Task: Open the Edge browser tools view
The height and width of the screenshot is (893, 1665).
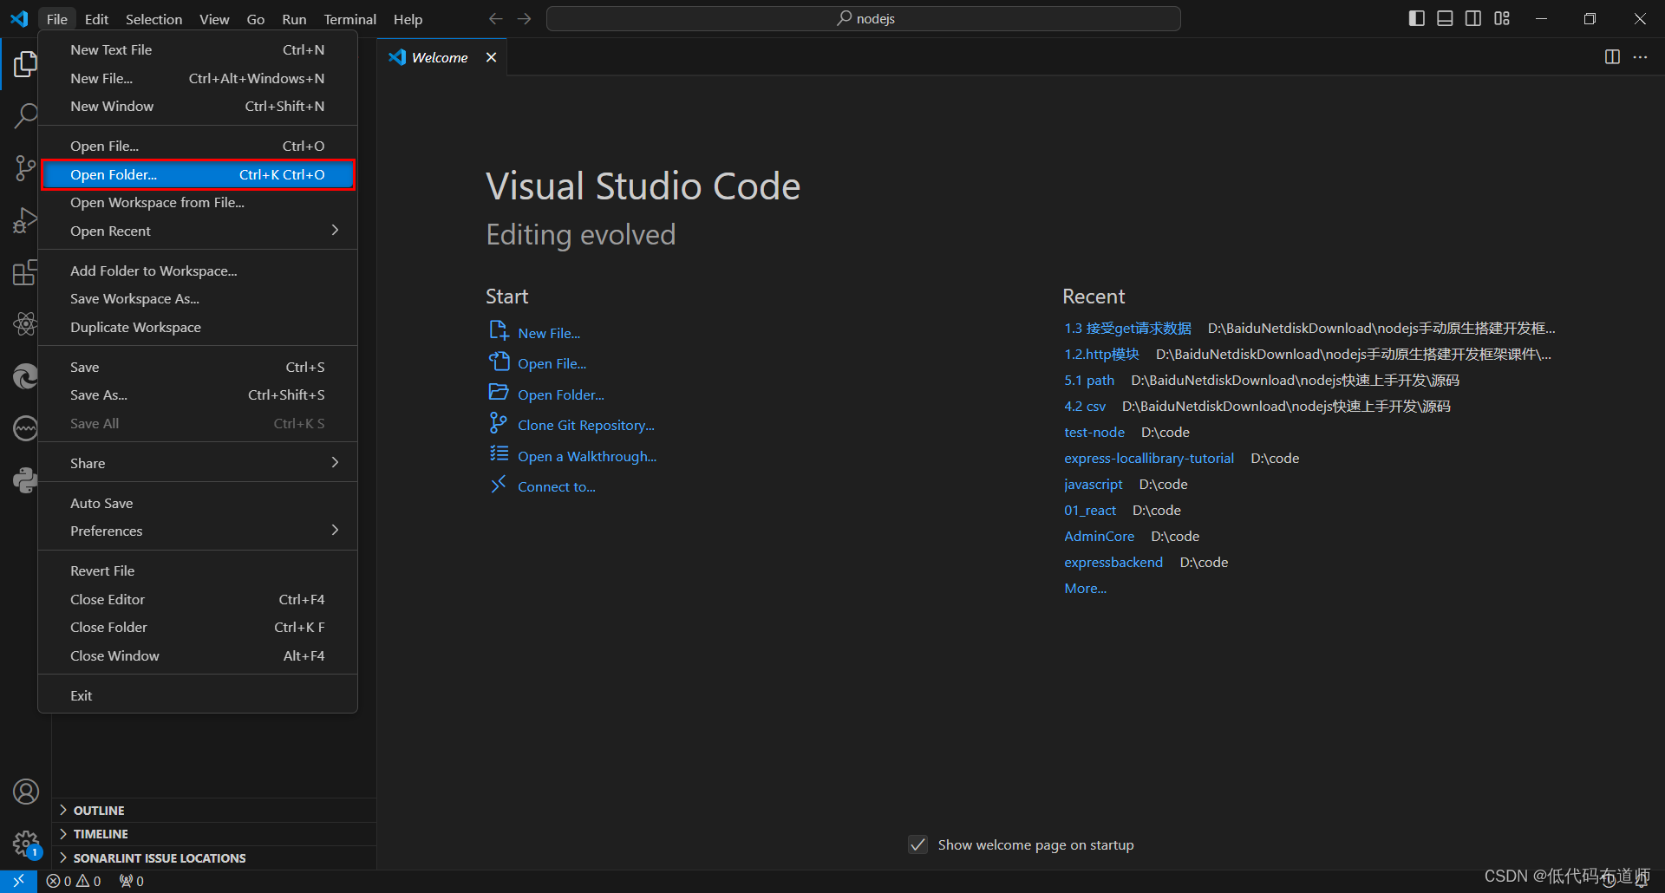Action: [25, 376]
